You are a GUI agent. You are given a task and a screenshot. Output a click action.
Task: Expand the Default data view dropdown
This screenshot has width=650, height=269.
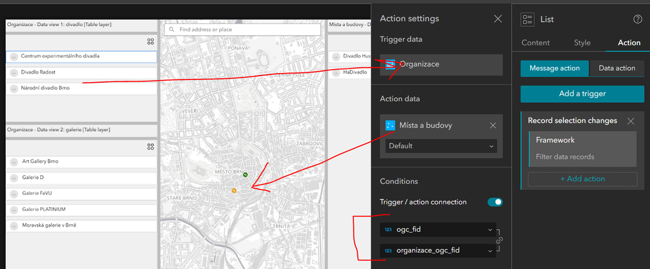click(441, 146)
